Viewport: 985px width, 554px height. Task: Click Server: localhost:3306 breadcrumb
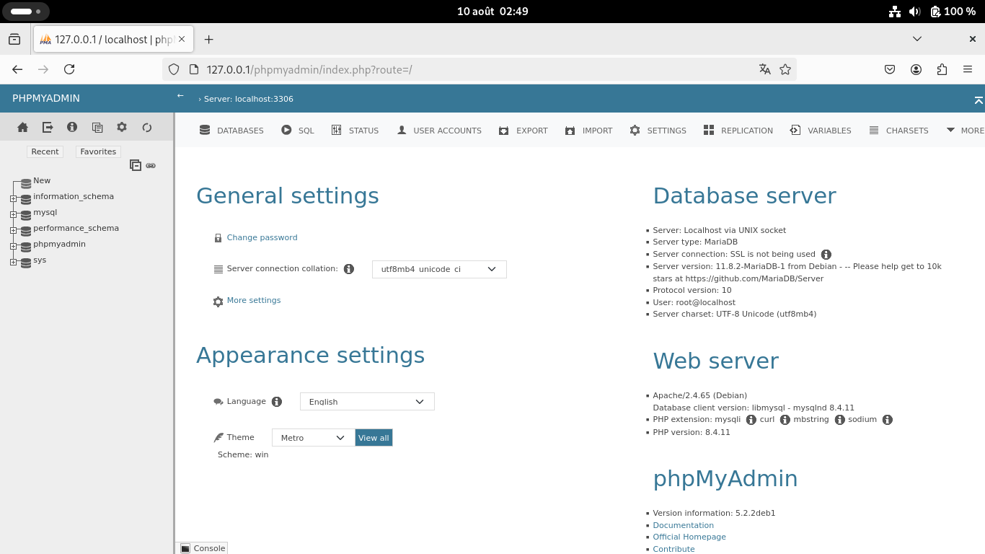tap(249, 99)
